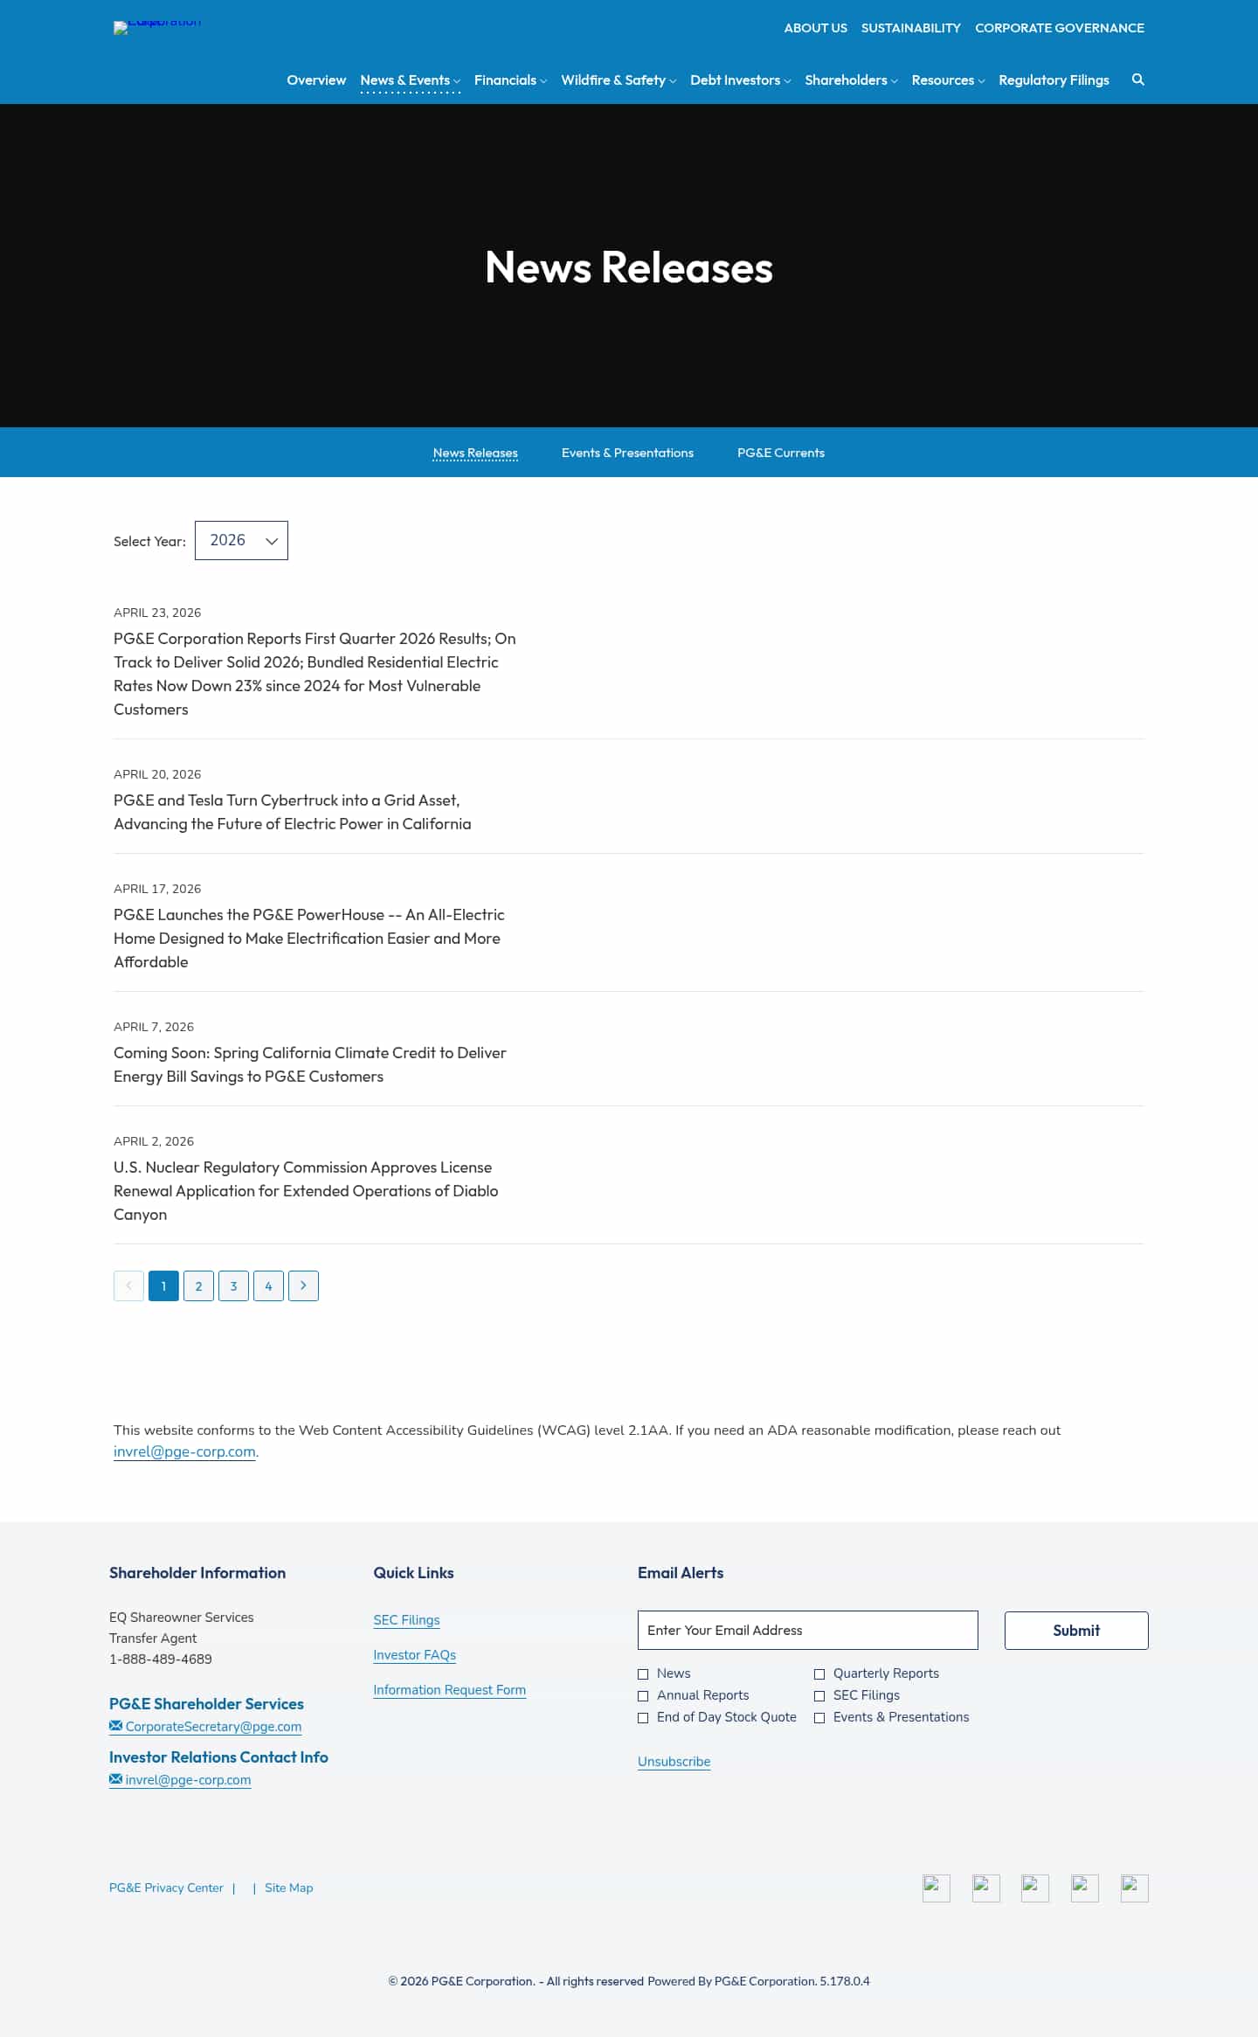Click the 'APRIL 2, 2026' date text
The width and height of the screenshot is (1258, 2037).
(154, 1141)
